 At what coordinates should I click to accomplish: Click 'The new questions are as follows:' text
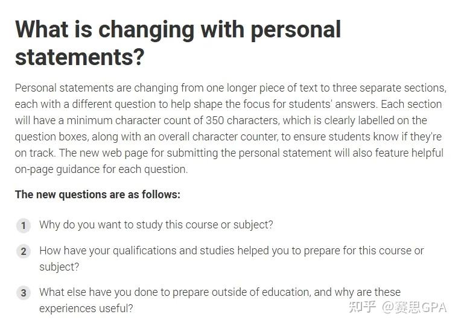(x=97, y=195)
